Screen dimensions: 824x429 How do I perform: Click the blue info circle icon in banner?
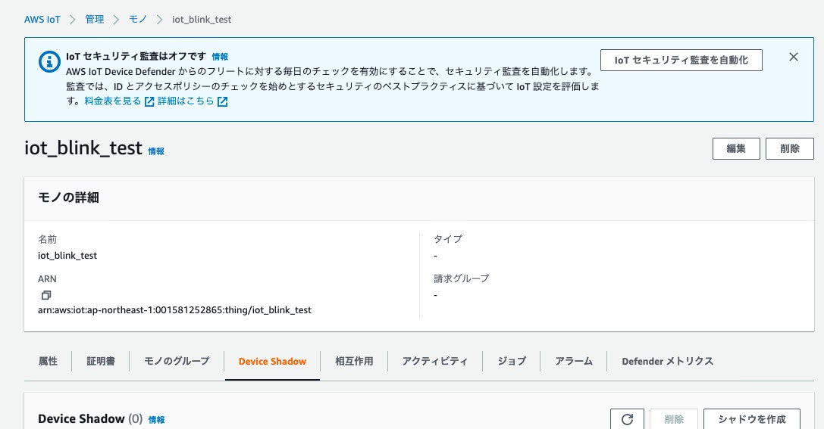pyautogui.click(x=49, y=61)
